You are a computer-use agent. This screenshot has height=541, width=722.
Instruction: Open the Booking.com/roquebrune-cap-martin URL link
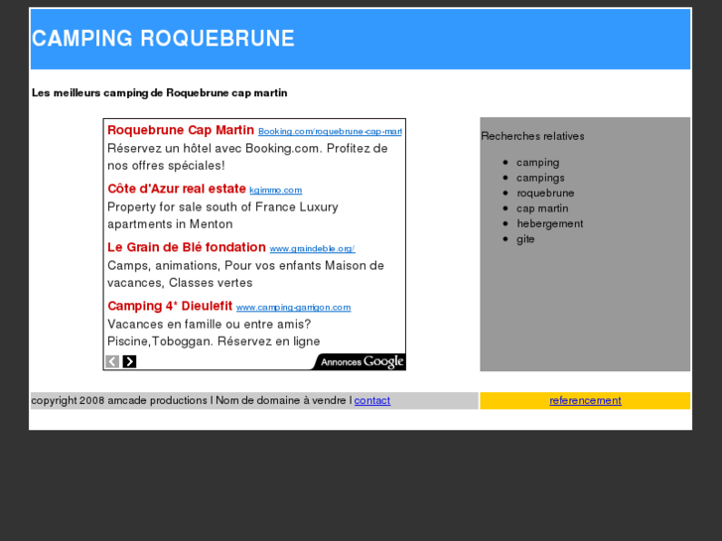(330, 132)
